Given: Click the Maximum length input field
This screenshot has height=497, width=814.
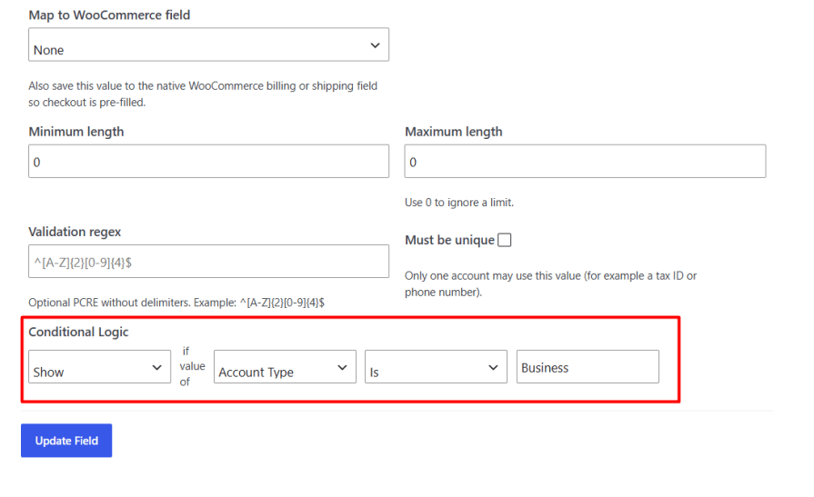Looking at the screenshot, I should point(585,162).
